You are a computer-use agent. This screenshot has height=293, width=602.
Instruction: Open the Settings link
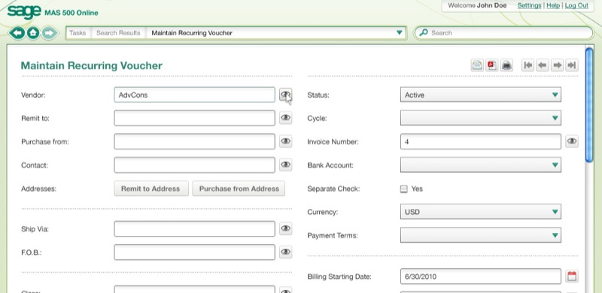529,5
